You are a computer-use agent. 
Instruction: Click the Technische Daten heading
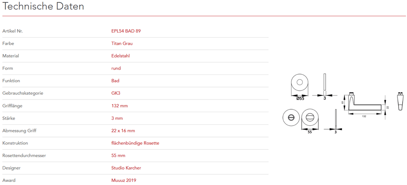coord(43,7)
